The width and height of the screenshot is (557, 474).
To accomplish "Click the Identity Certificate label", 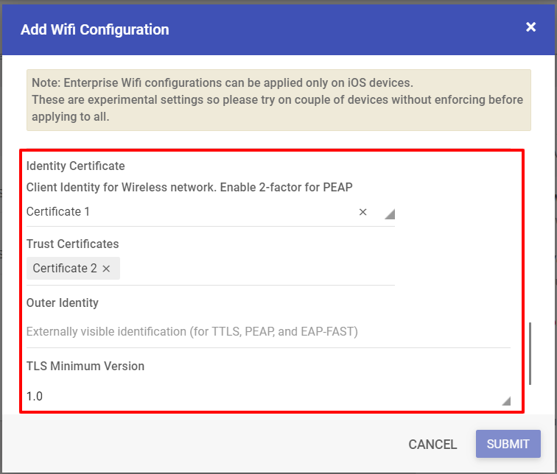I will pos(76,166).
